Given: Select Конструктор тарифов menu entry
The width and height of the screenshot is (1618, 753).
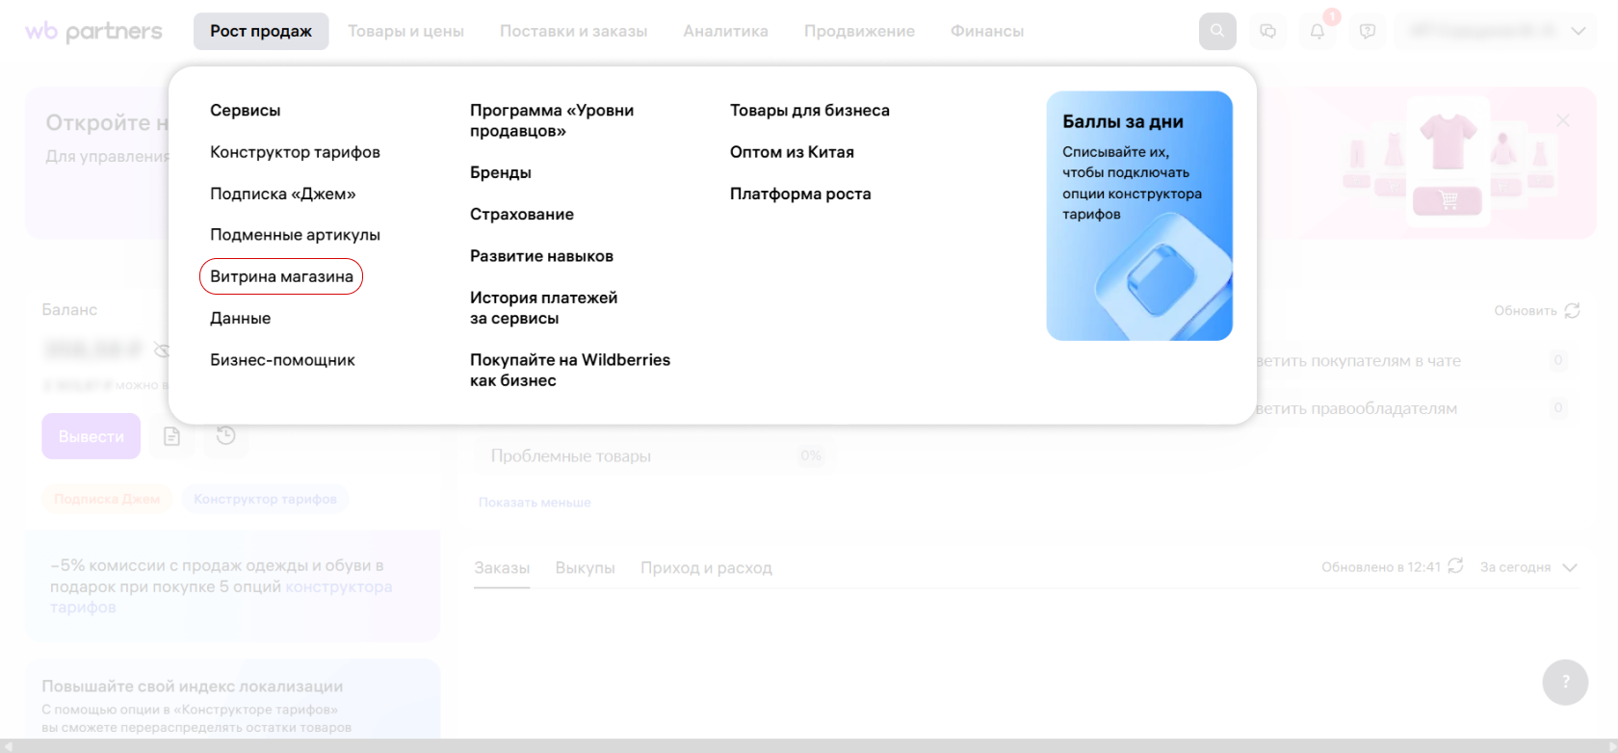Looking at the screenshot, I should click(295, 152).
